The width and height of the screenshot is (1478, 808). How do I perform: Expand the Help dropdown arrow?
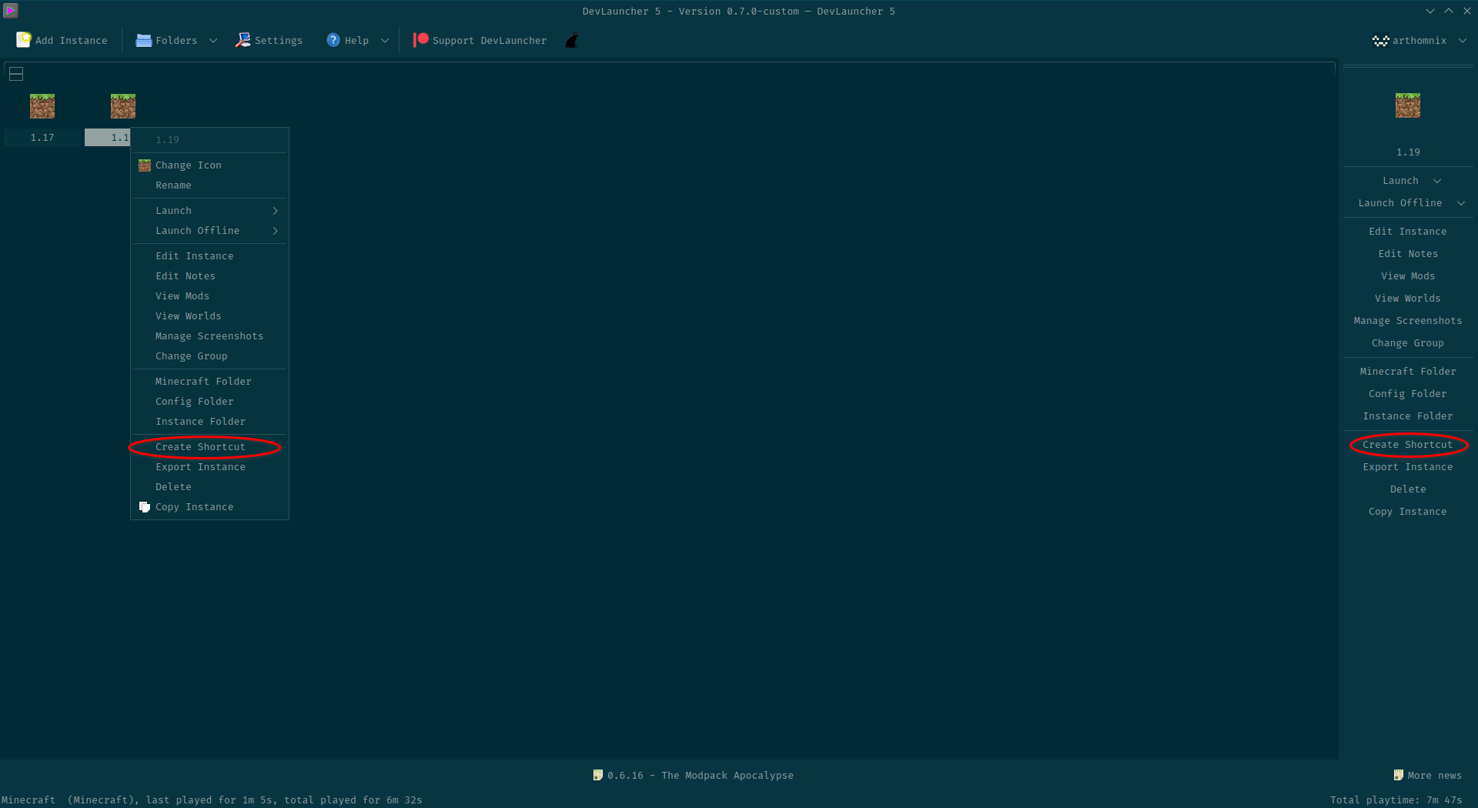point(385,40)
